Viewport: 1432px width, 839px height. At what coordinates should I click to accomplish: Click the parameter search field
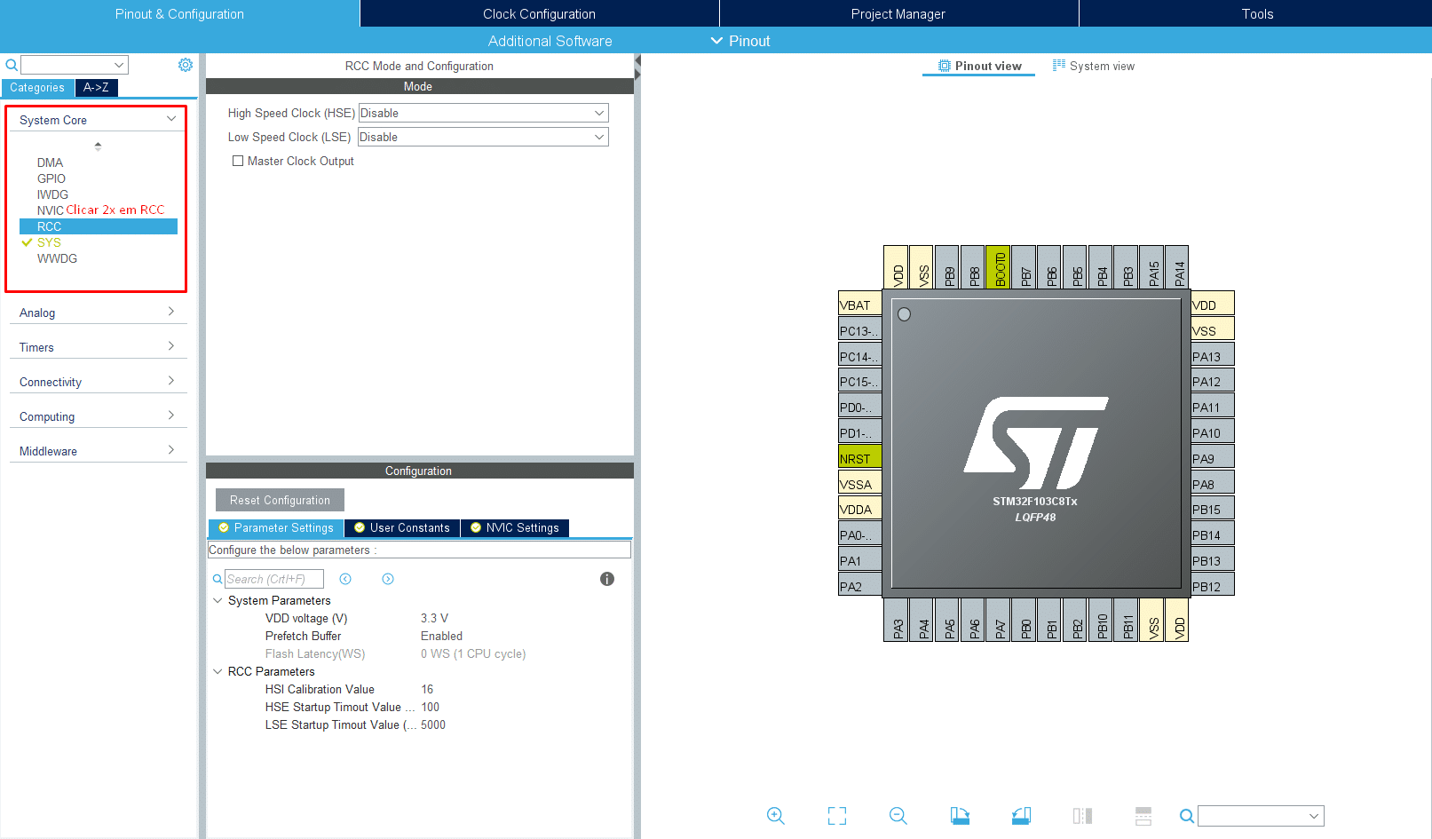(273, 579)
